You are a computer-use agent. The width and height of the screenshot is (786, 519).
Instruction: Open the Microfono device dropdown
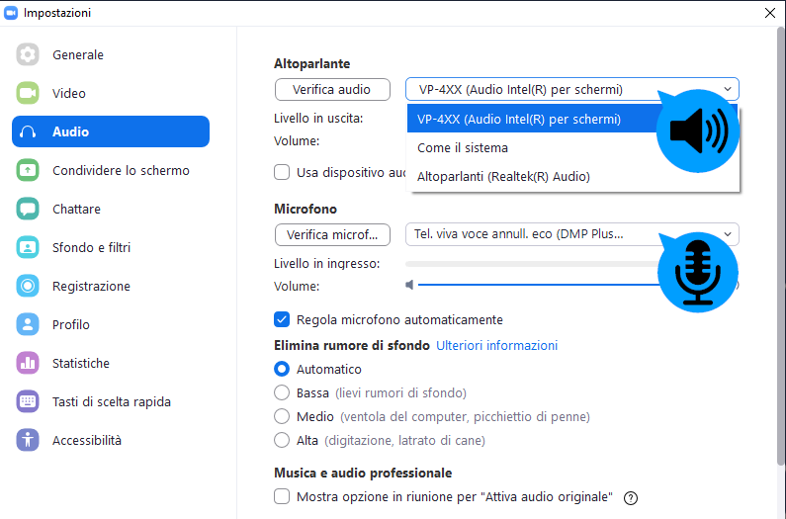click(x=572, y=234)
